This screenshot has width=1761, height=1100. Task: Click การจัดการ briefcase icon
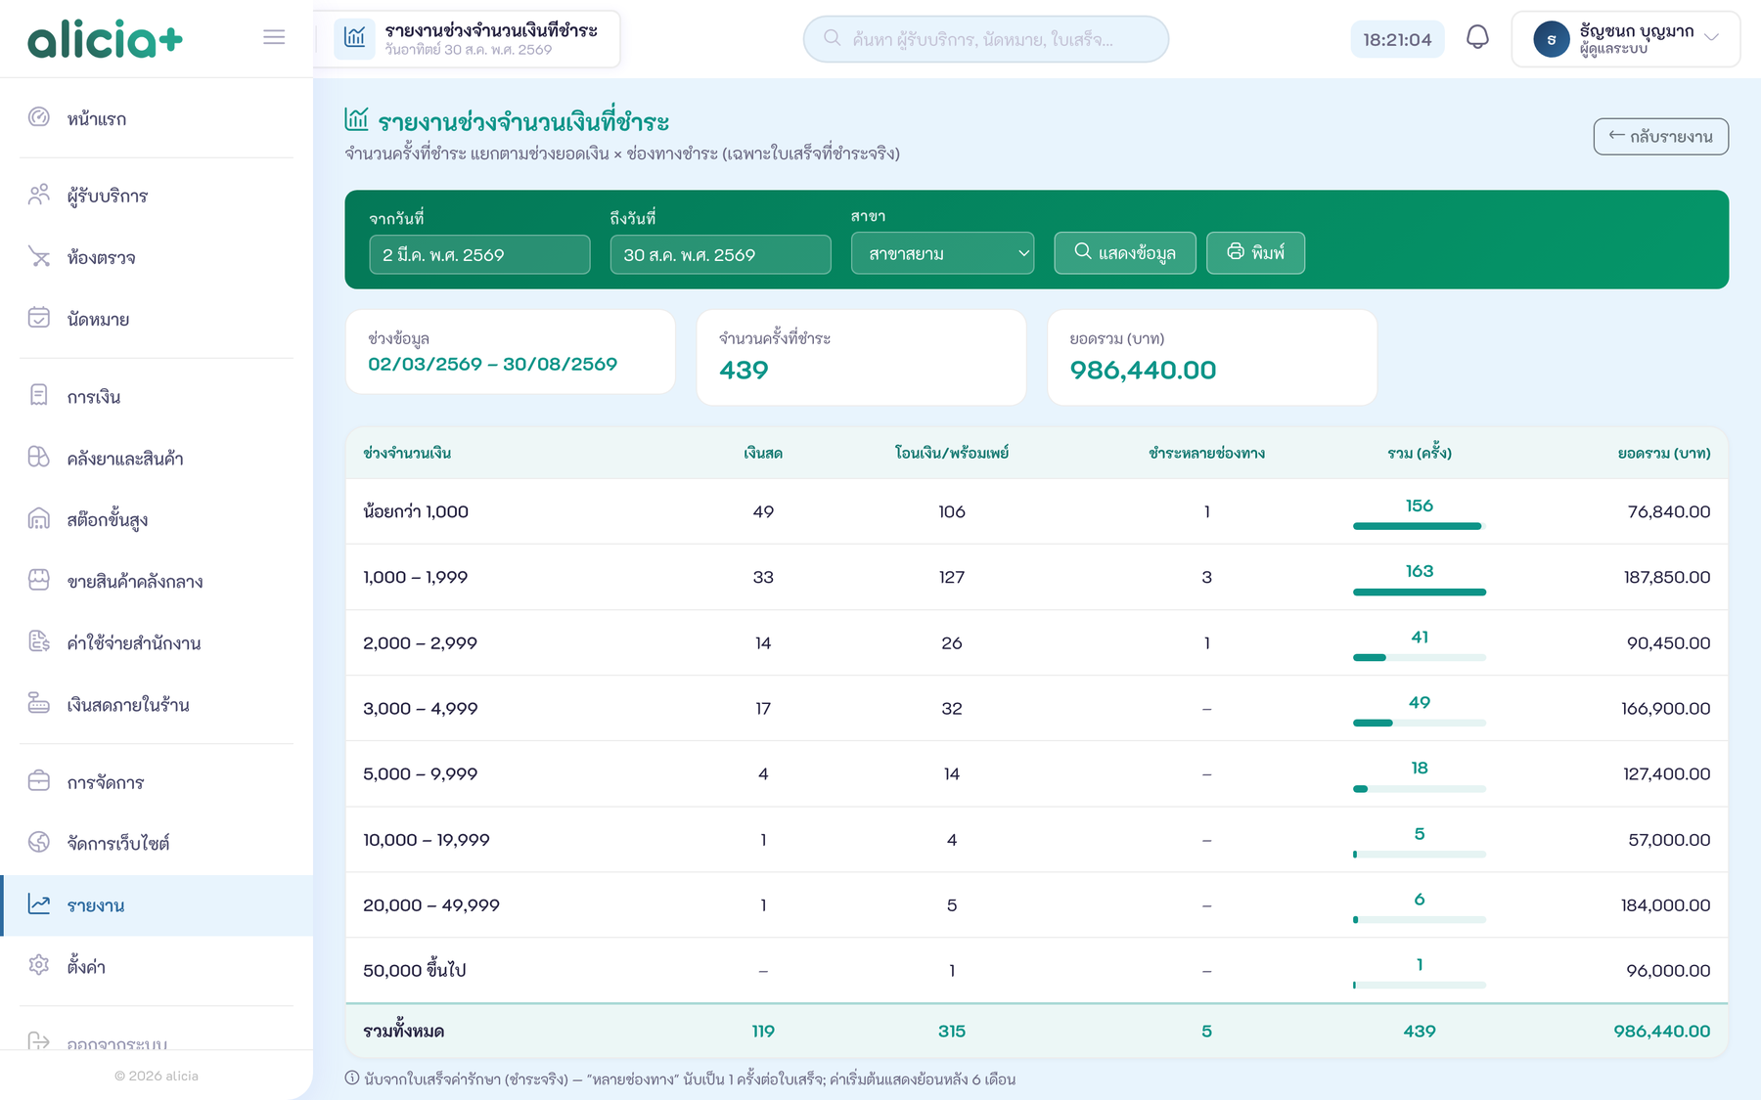[39, 781]
